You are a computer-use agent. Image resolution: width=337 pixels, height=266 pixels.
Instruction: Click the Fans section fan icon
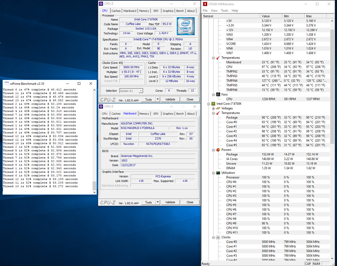click(218, 95)
